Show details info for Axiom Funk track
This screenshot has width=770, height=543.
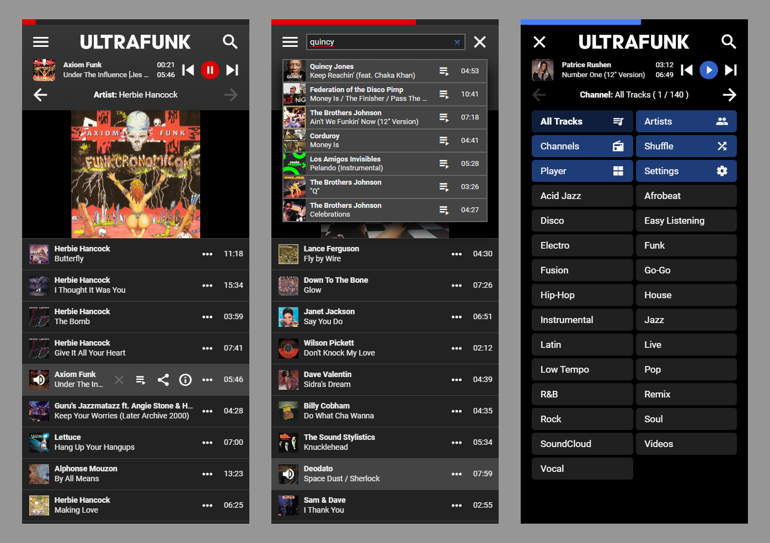185,380
